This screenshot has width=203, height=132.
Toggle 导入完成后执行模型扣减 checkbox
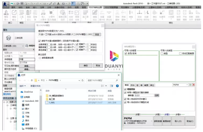[x=125, y=102]
